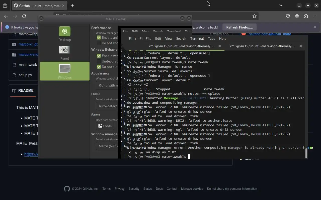Close the GitHub ubuntu-mate browser tab
The height and width of the screenshot is (200, 321).
point(63,5)
